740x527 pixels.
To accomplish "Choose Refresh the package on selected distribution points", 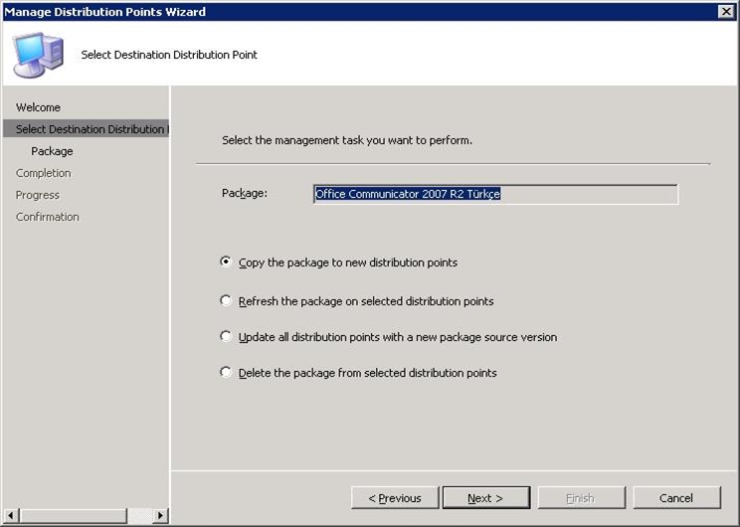I will [227, 300].
